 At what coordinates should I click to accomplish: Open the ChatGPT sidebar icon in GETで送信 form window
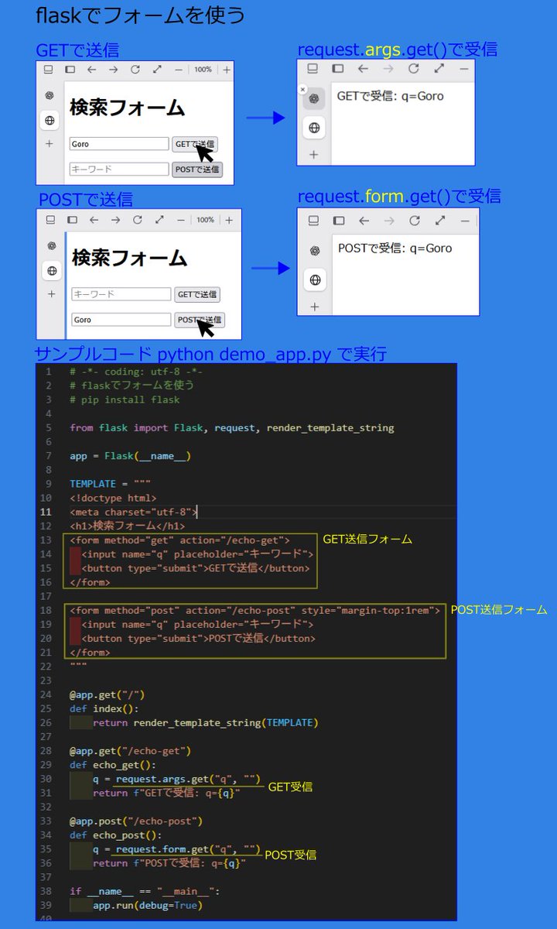tap(50, 96)
